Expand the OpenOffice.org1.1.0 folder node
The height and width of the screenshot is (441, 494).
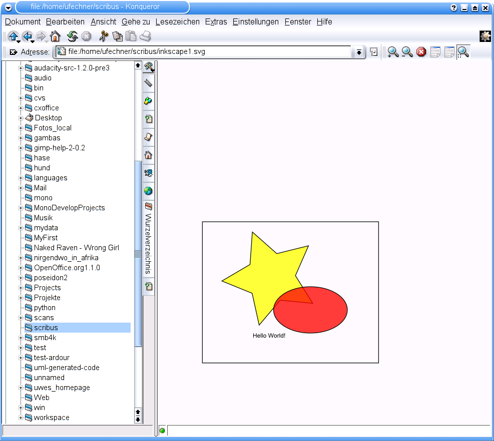(x=21, y=268)
